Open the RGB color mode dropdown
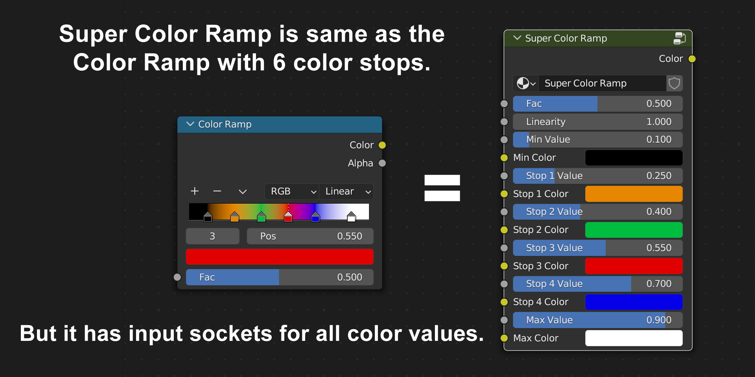 tap(291, 191)
